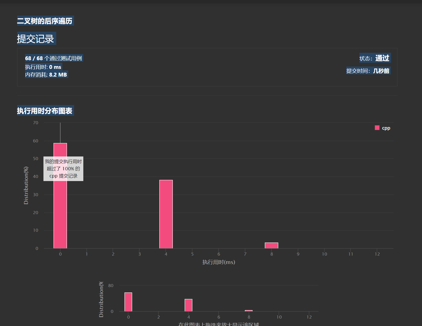Click the 68 / 68 test cases text

(54, 58)
